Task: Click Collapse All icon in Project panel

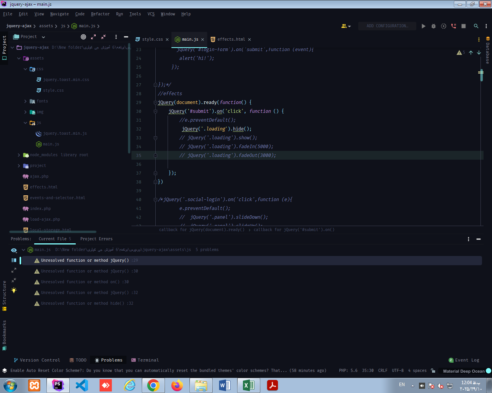Action: [103, 37]
